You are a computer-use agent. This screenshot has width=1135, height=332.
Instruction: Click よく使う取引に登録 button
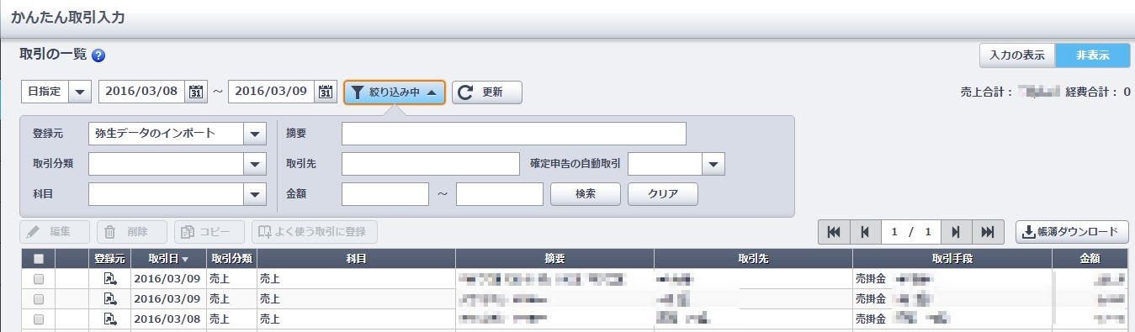coord(315,232)
